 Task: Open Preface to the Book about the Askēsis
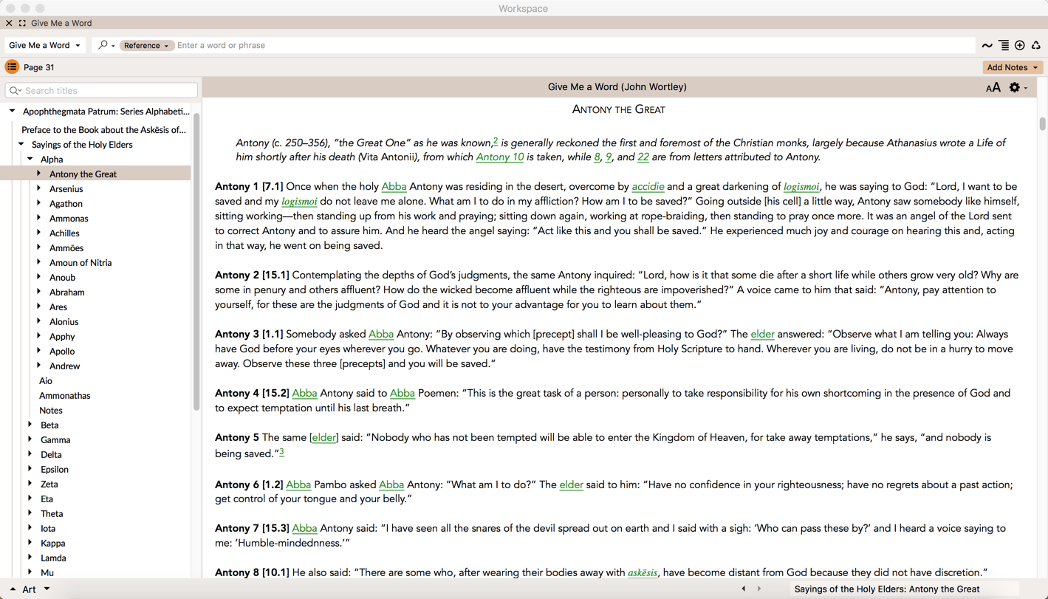pos(103,130)
